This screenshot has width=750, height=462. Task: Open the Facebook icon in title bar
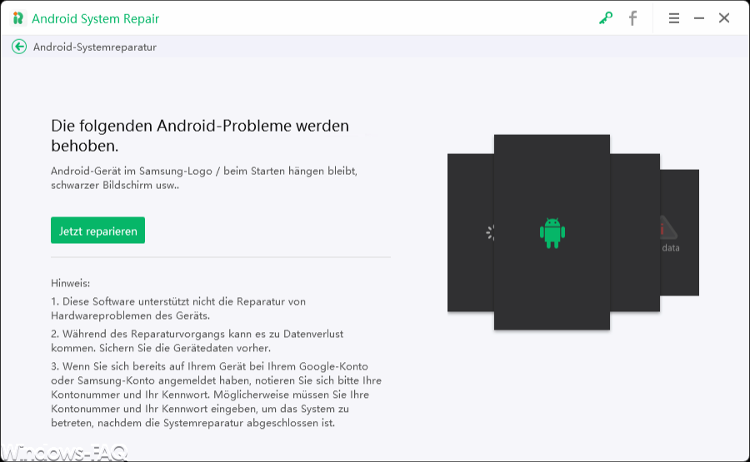point(632,18)
